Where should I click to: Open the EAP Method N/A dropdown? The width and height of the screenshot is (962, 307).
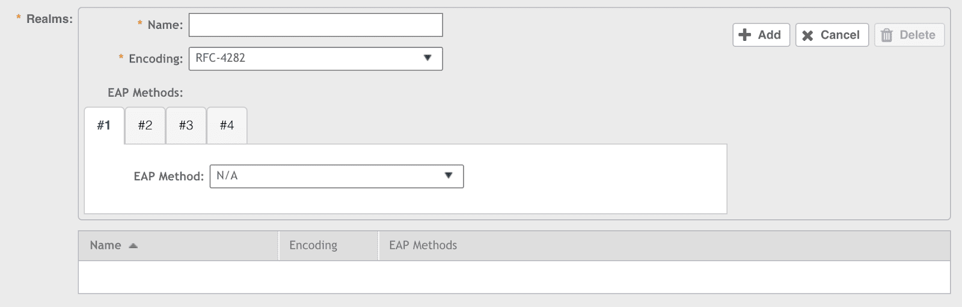[337, 177]
